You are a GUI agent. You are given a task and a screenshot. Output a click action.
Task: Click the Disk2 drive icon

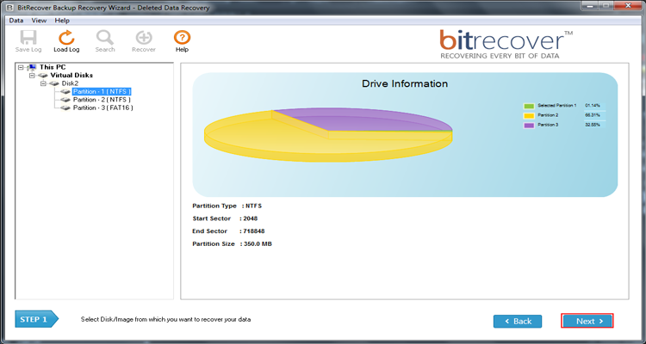(x=54, y=83)
